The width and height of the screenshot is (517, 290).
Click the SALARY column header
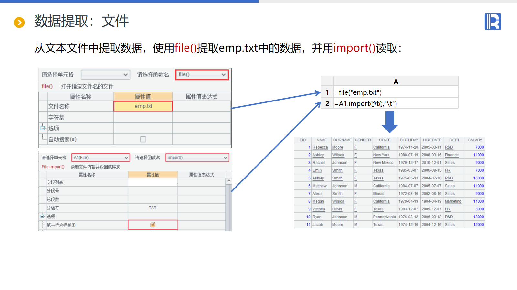(x=475, y=140)
